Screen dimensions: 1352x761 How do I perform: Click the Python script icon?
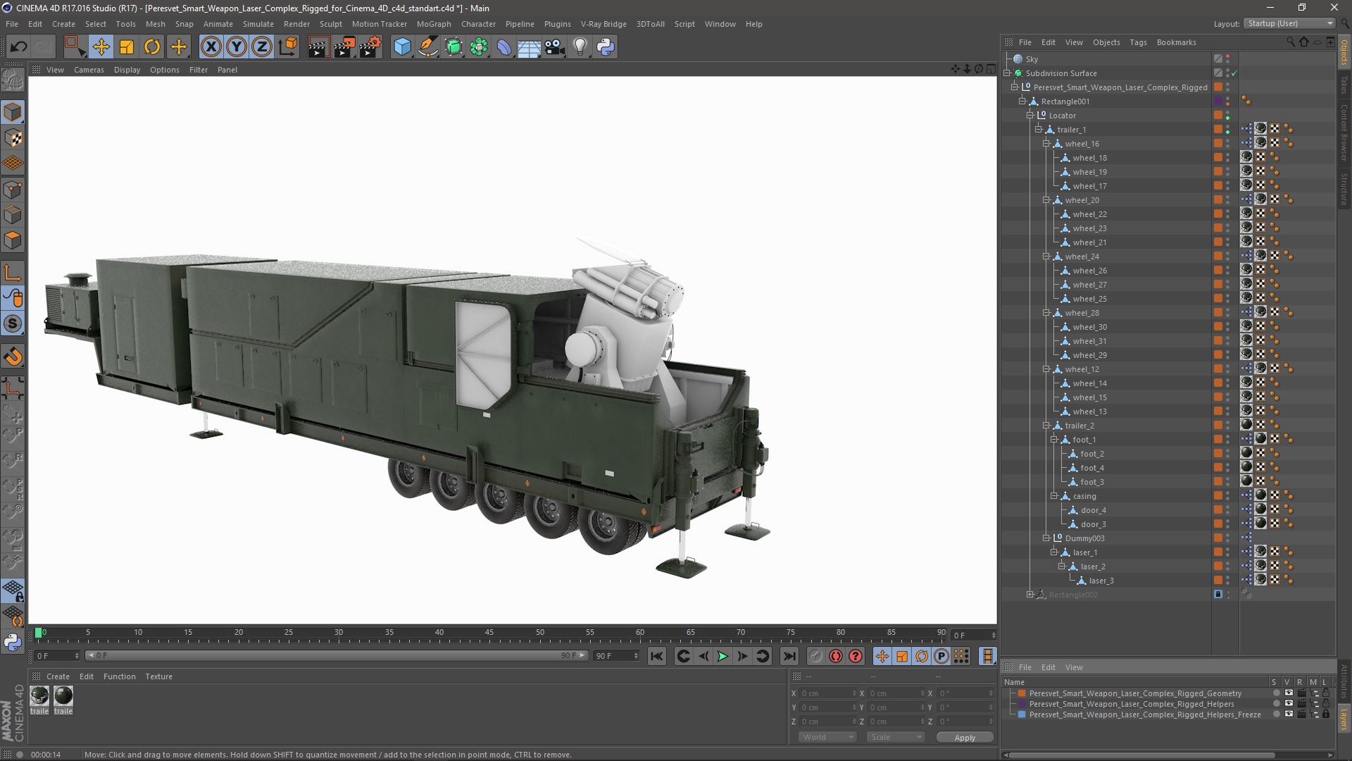pyautogui.click(x=606, y=47)
